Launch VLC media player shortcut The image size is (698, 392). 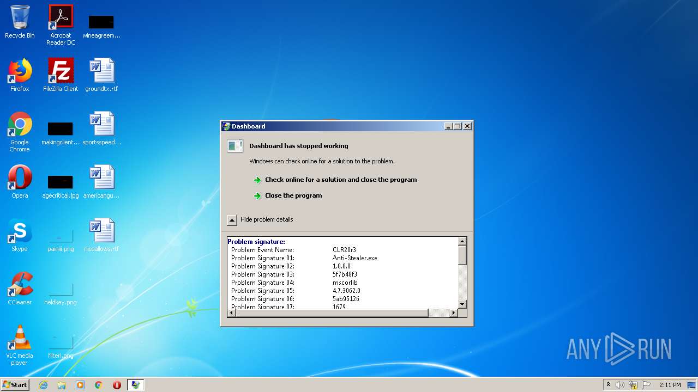pyautogui.click(x=20, y=345)
